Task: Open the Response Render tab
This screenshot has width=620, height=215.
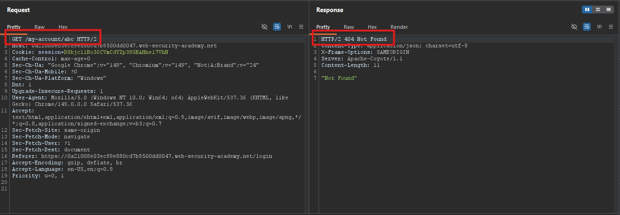Action: pyautogui.click(x=399, y=27)
